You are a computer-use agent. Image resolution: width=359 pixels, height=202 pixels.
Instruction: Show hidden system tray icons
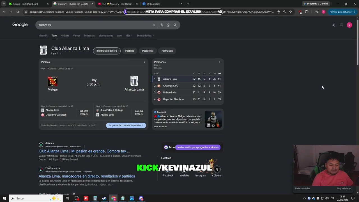pos(304,198)
